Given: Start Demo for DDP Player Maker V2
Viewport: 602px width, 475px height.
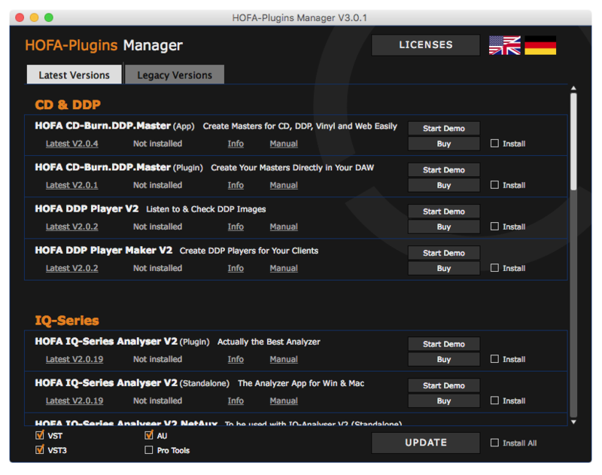Looking at the screenshot, I should coord(444,253).
